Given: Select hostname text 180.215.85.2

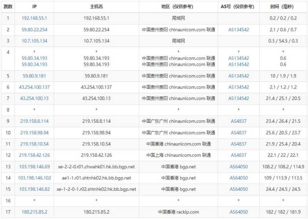Looking at the screenshot, I should click(x=96, y=212).
